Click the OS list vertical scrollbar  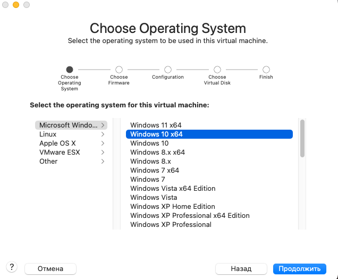302,138
